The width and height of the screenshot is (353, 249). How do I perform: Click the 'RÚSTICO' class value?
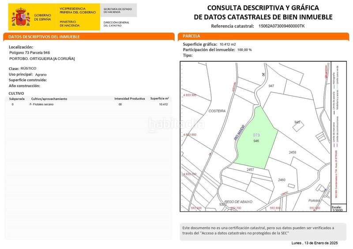click(28, 68)
